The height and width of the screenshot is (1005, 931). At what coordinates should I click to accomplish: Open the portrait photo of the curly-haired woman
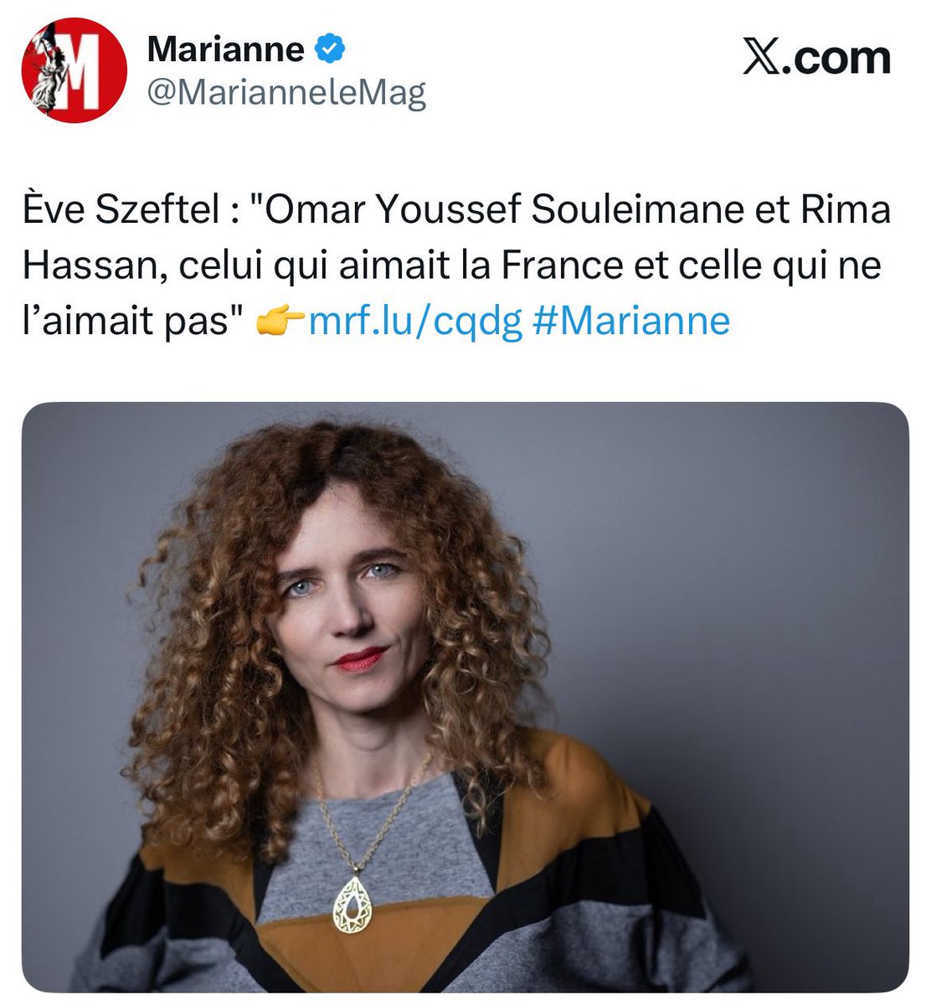click(x=465, y=698)
